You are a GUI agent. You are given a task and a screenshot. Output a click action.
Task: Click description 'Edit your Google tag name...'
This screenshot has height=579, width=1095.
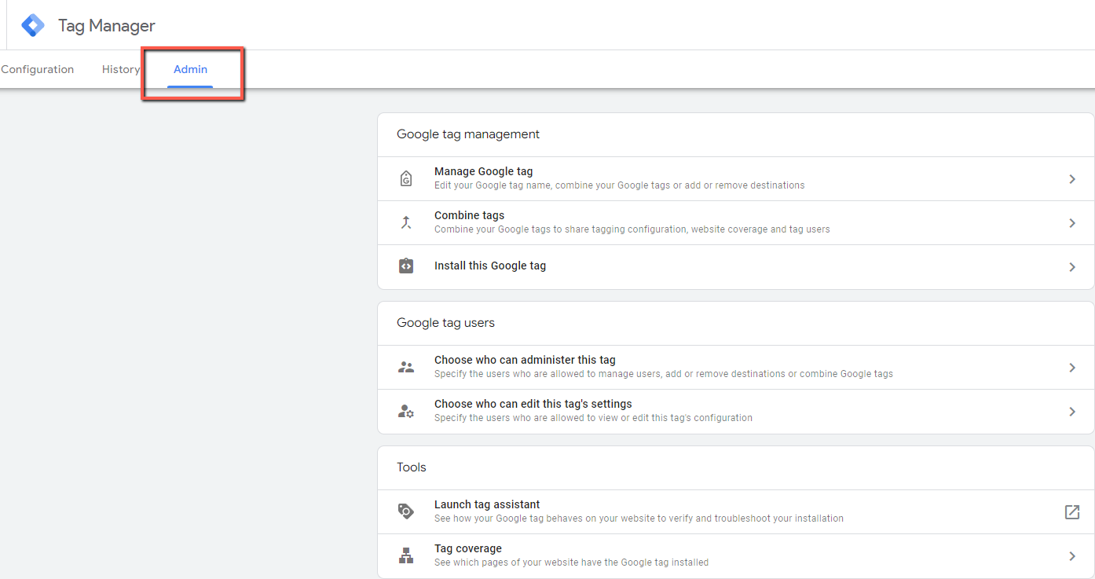619,185
